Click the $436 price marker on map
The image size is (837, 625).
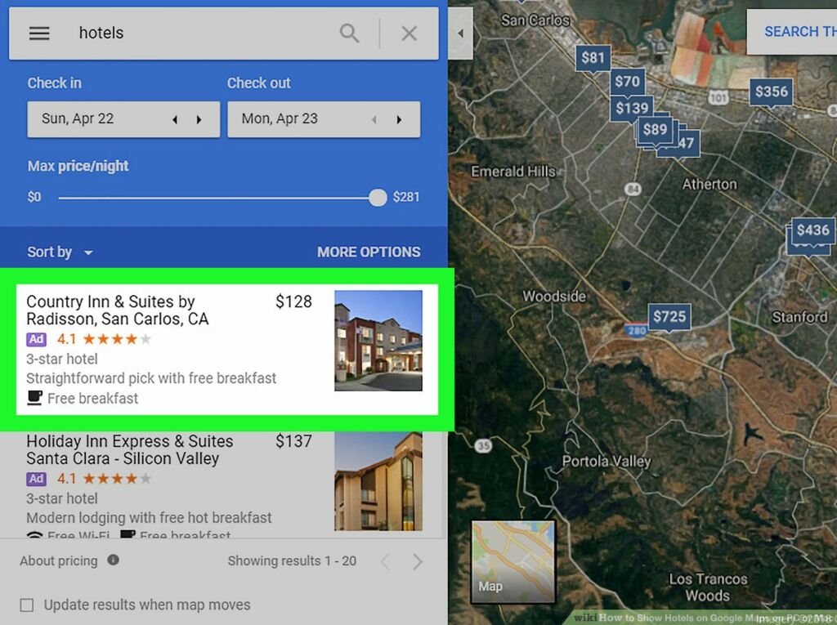[812, 230]
